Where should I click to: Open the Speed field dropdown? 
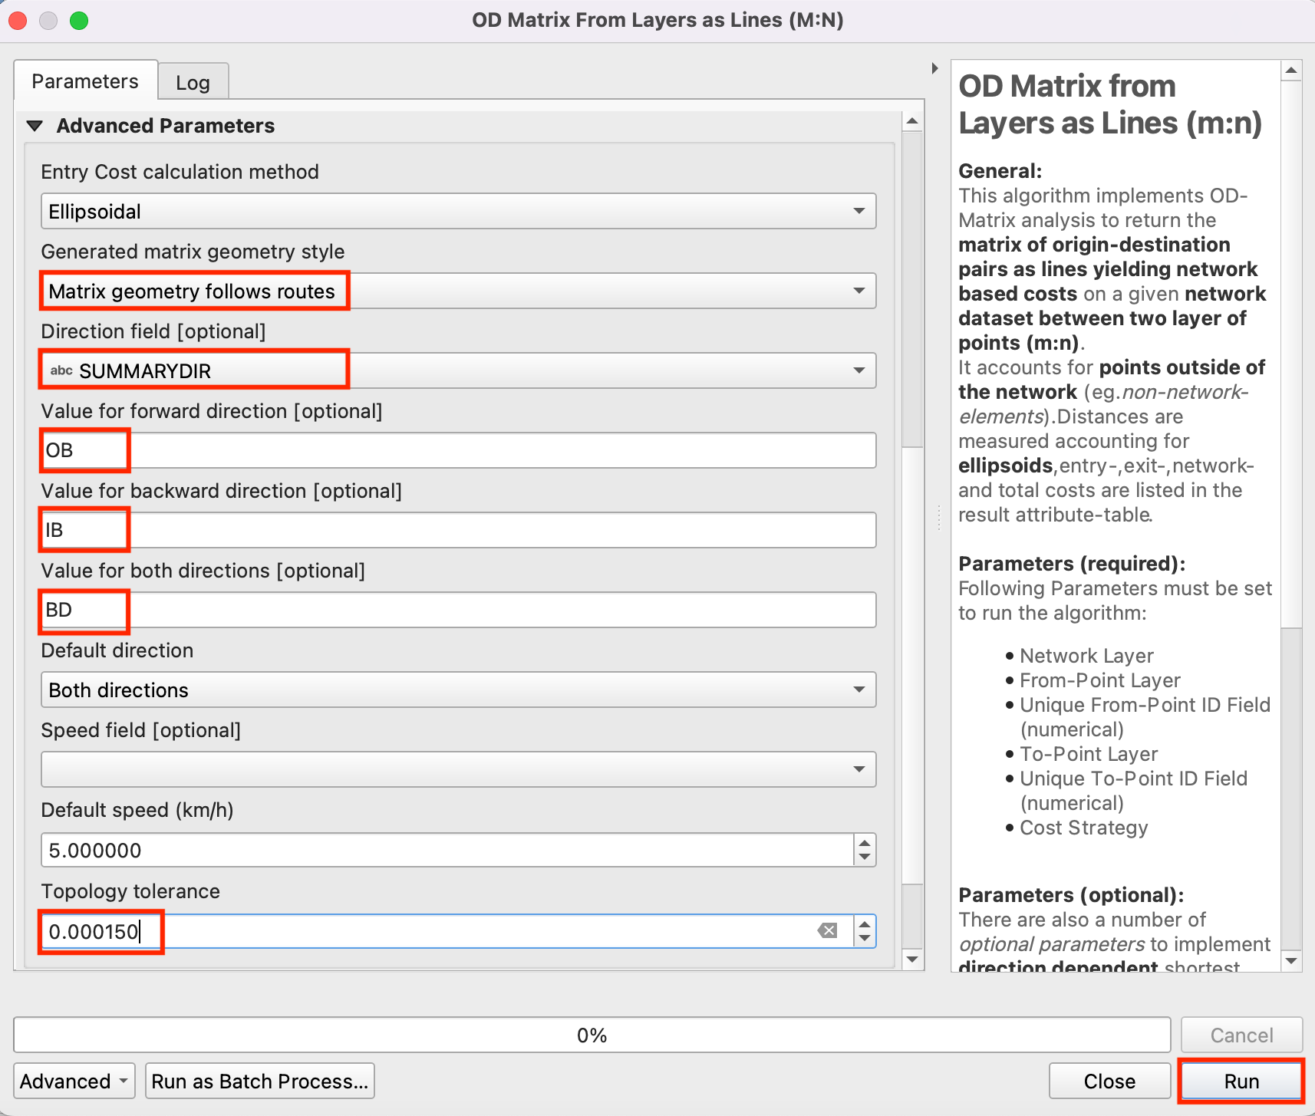pos(458,769)
